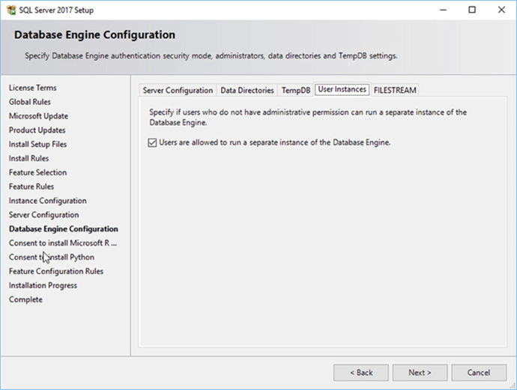The width and height of the screenshot is (517, 390).
Task: Click Instance Configuration in the sidebar
Action: pos(47,201)
